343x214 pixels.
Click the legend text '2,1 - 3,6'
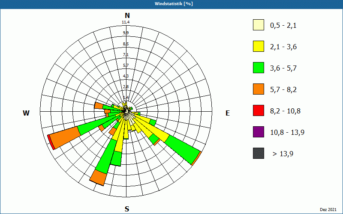tap(283, 47)
